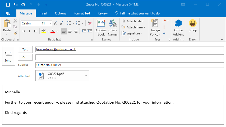Click in the Cc address field
Image resolution: width=226 pixels, height=127 pixels.
click(x=130, y=57)
